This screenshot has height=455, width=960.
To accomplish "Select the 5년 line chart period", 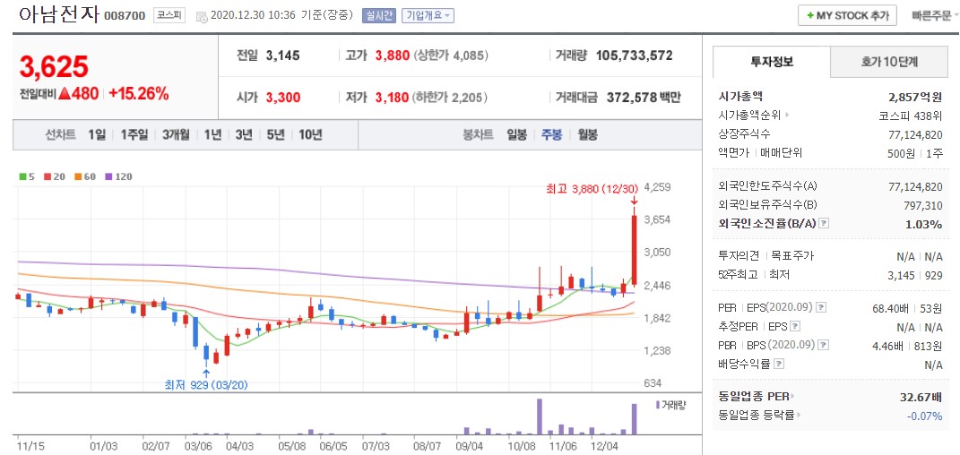I will point(275,134).
